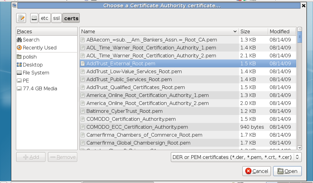
Task: Select File System in Places
Action: [36, 73]
